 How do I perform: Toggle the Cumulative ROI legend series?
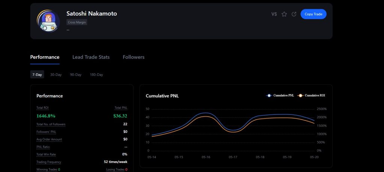pyautogui.click(x=311, y=96)
